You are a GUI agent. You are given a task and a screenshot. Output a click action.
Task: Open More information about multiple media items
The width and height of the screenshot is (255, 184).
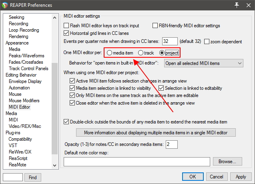click(156, 133)
